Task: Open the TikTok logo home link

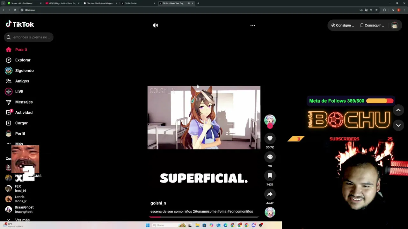Action: click(x=20, y=24)
